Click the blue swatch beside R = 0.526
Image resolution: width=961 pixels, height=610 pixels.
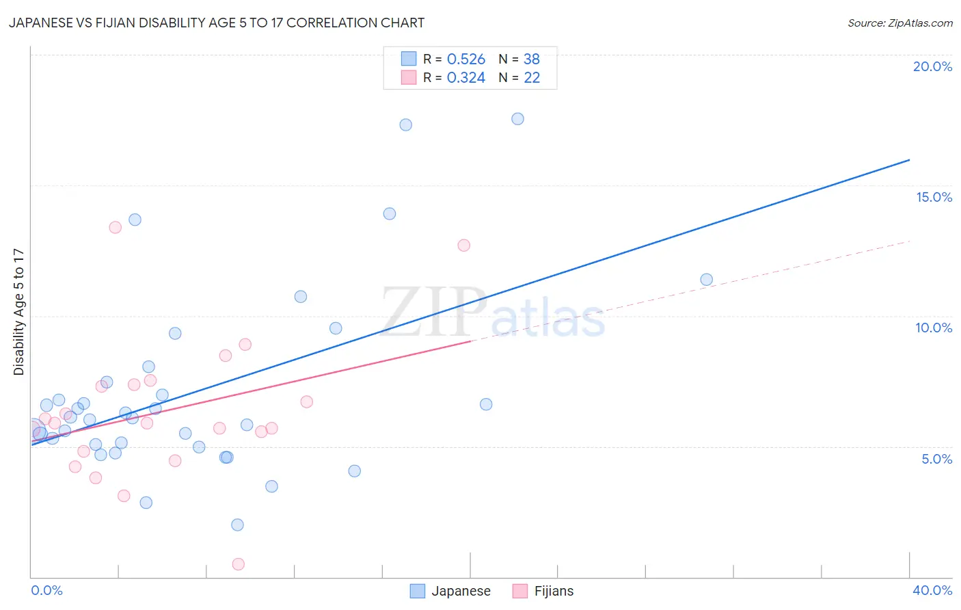coord(409,59)
